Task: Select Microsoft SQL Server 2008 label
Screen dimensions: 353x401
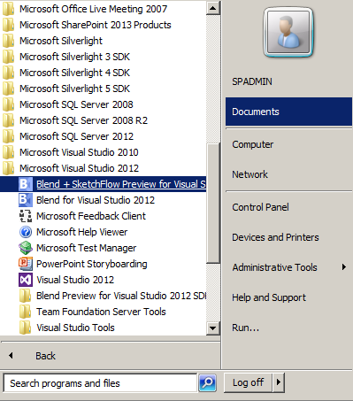Action: [x=76, y=104]
